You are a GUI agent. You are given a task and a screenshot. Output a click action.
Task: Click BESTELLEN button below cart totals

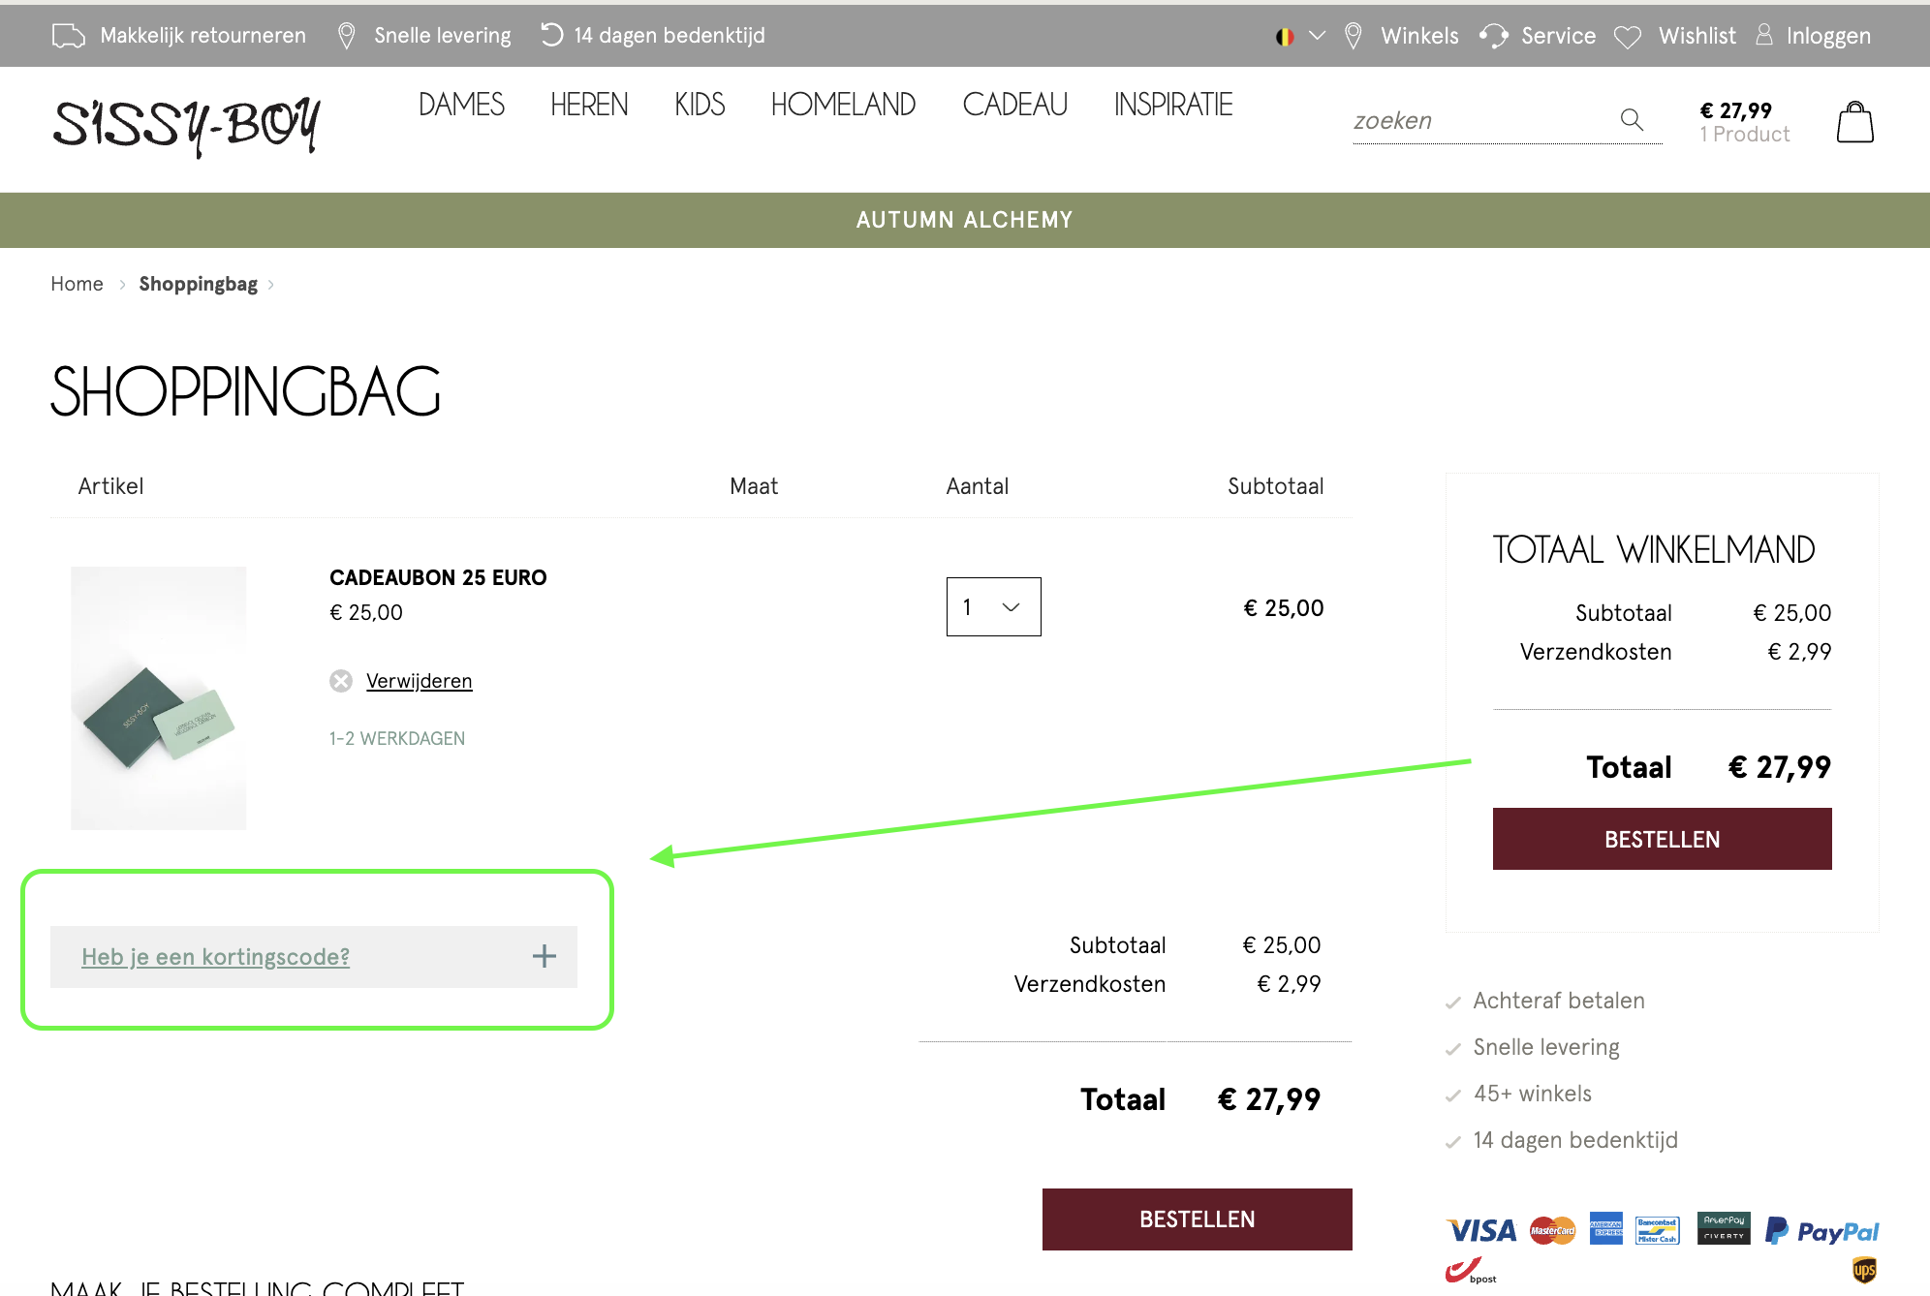point(1197,1219)
